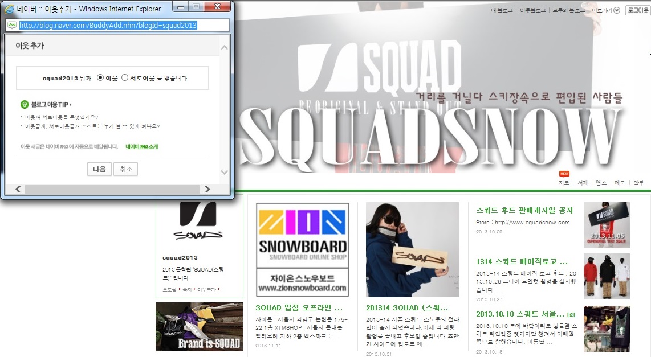Open post 스쿼드 후드 판매개시일 공지
651x357 pixels.
(x=524, y=210)
